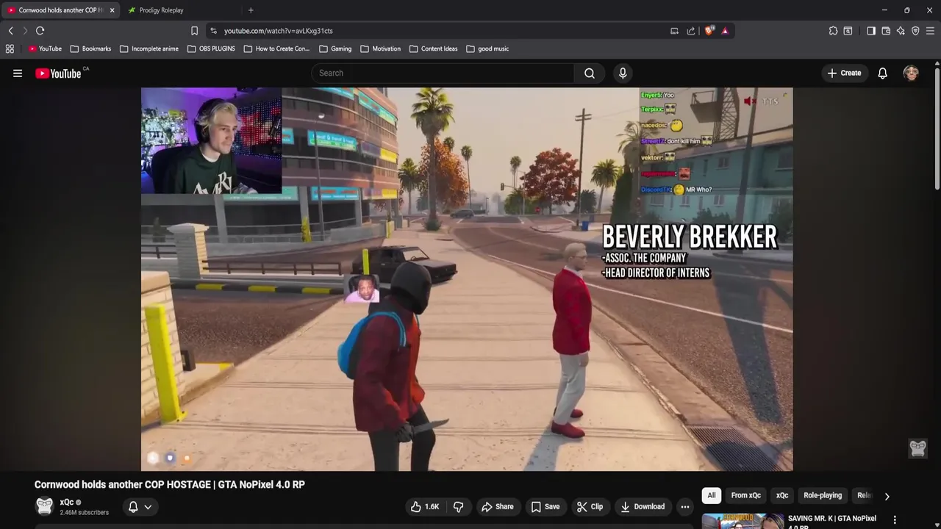Image resolution: width=941 pixels, height=529 pixels.
Task: Select the All filter chip
Action: [x=712, y=495]
